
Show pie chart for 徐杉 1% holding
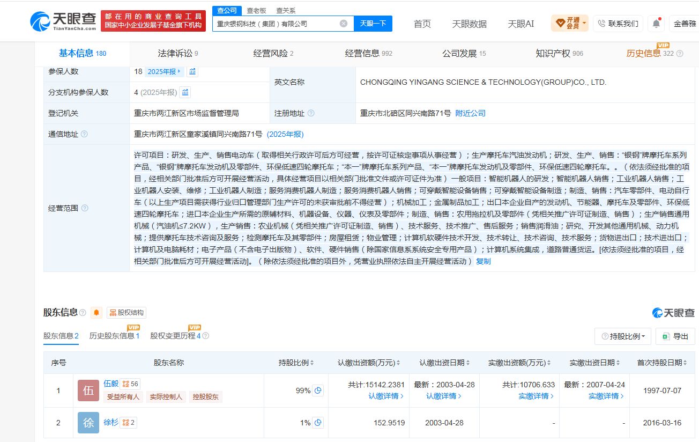pyautogui.click(x=318, y=423)
